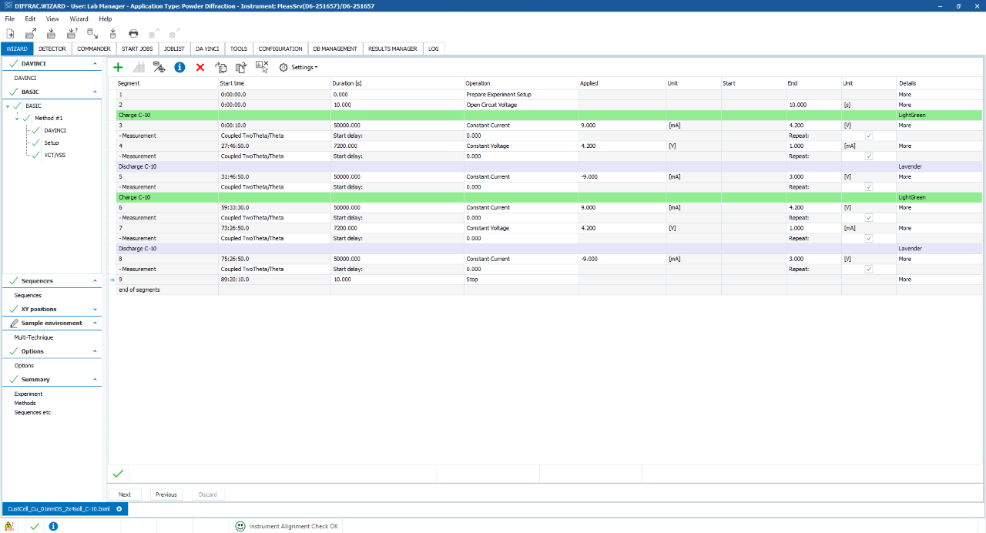Click the smiley Instrument Alignment Check icon

pyautogui.click(x=240, y=526)
